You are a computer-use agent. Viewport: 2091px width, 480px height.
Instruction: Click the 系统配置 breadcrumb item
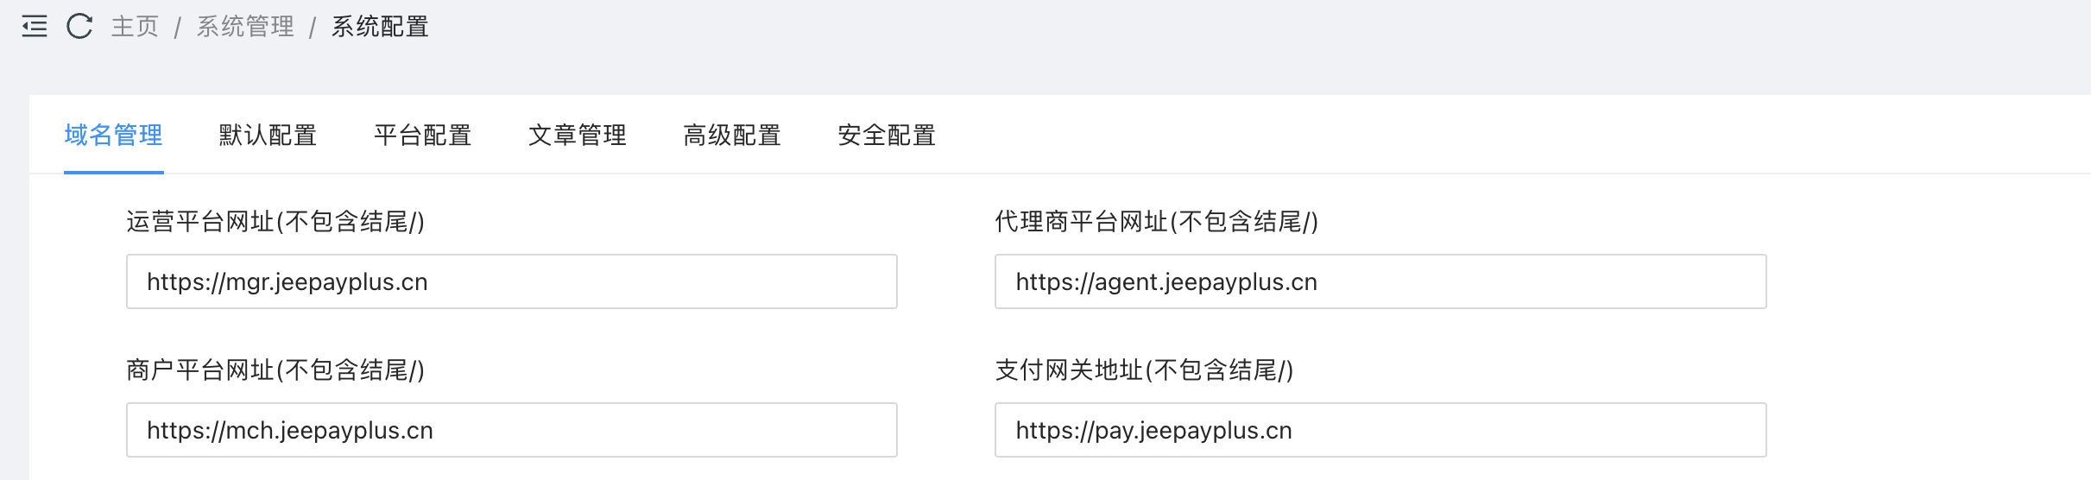380,27
